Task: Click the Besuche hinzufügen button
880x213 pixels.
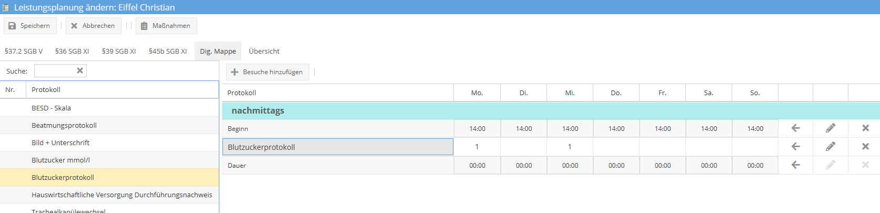Action: [268, 72]
